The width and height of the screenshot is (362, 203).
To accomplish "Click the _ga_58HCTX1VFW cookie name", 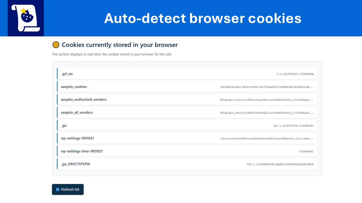I will pyautogui.click(x=76, y=164).
